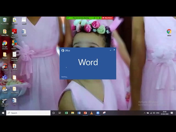The height and width of the screenshot is (132, 176).
Task: Show hidden system tray icons
Action: (145, 113)
